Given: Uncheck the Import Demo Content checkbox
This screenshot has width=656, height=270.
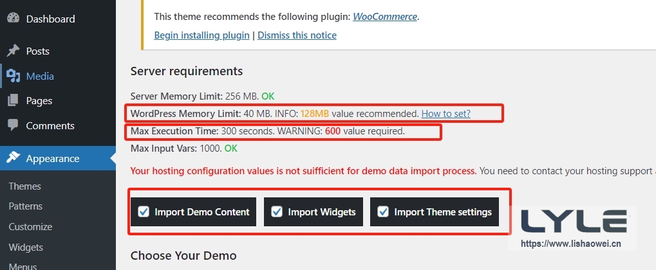Looking at the screenshot, I should pos(144,212).
